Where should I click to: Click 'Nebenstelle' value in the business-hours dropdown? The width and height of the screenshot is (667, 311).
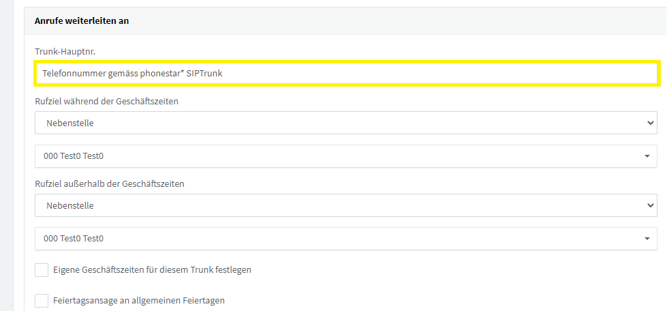[x=70, y=123]
